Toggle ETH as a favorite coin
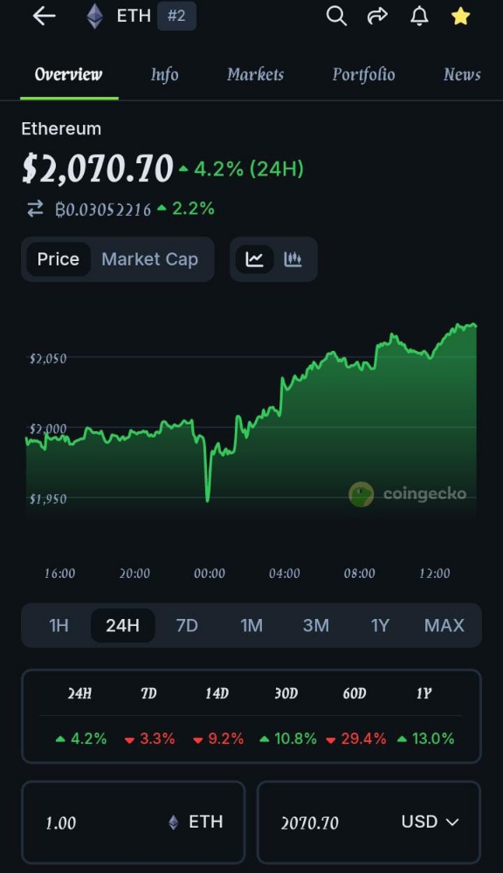 click(x=460, y=16)
